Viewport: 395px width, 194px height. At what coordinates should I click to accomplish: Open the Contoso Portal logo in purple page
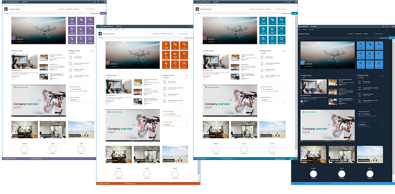point(6,9)
